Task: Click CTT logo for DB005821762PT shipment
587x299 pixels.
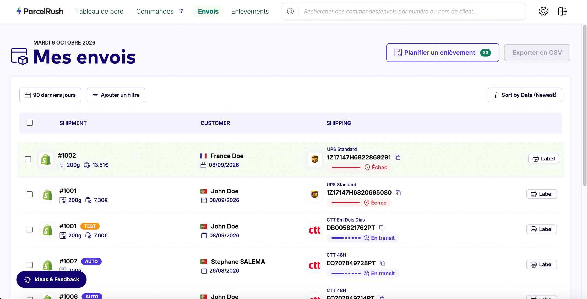Action: coord(314,230)
